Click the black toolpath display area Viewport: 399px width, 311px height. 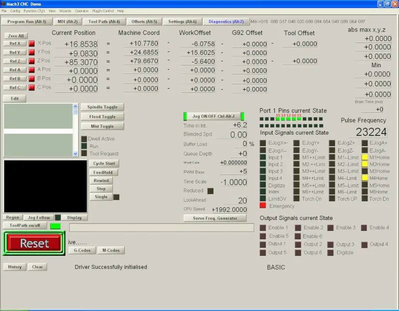[x=45, y=186]
